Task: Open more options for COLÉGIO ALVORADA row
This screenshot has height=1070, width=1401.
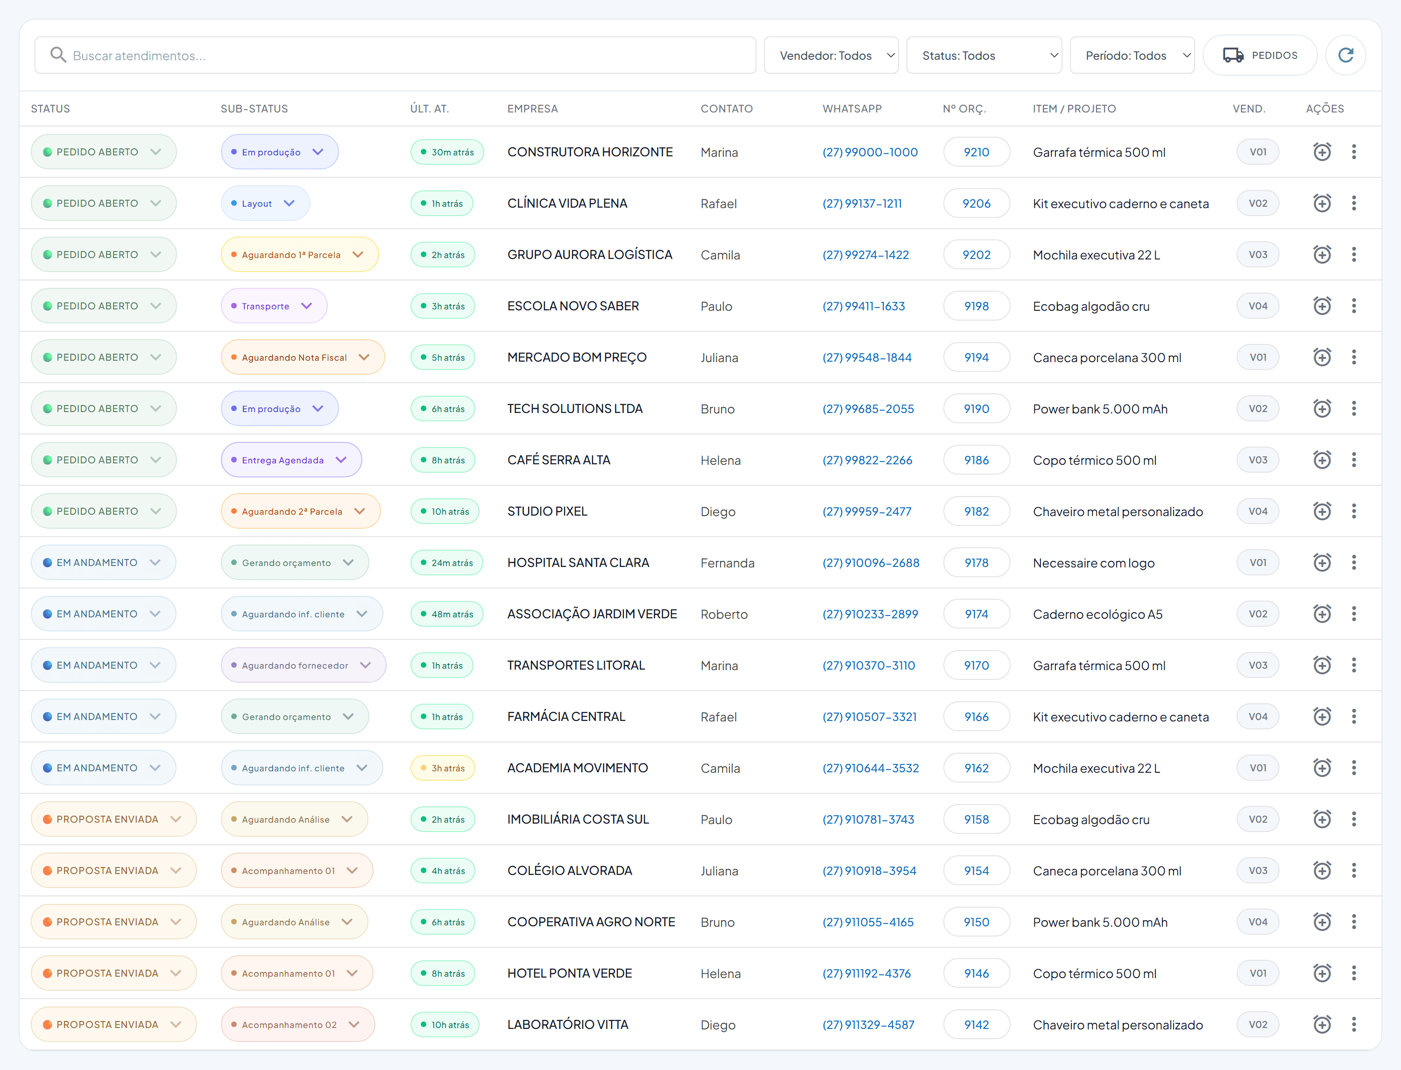Action: [x=1354, y=870]
